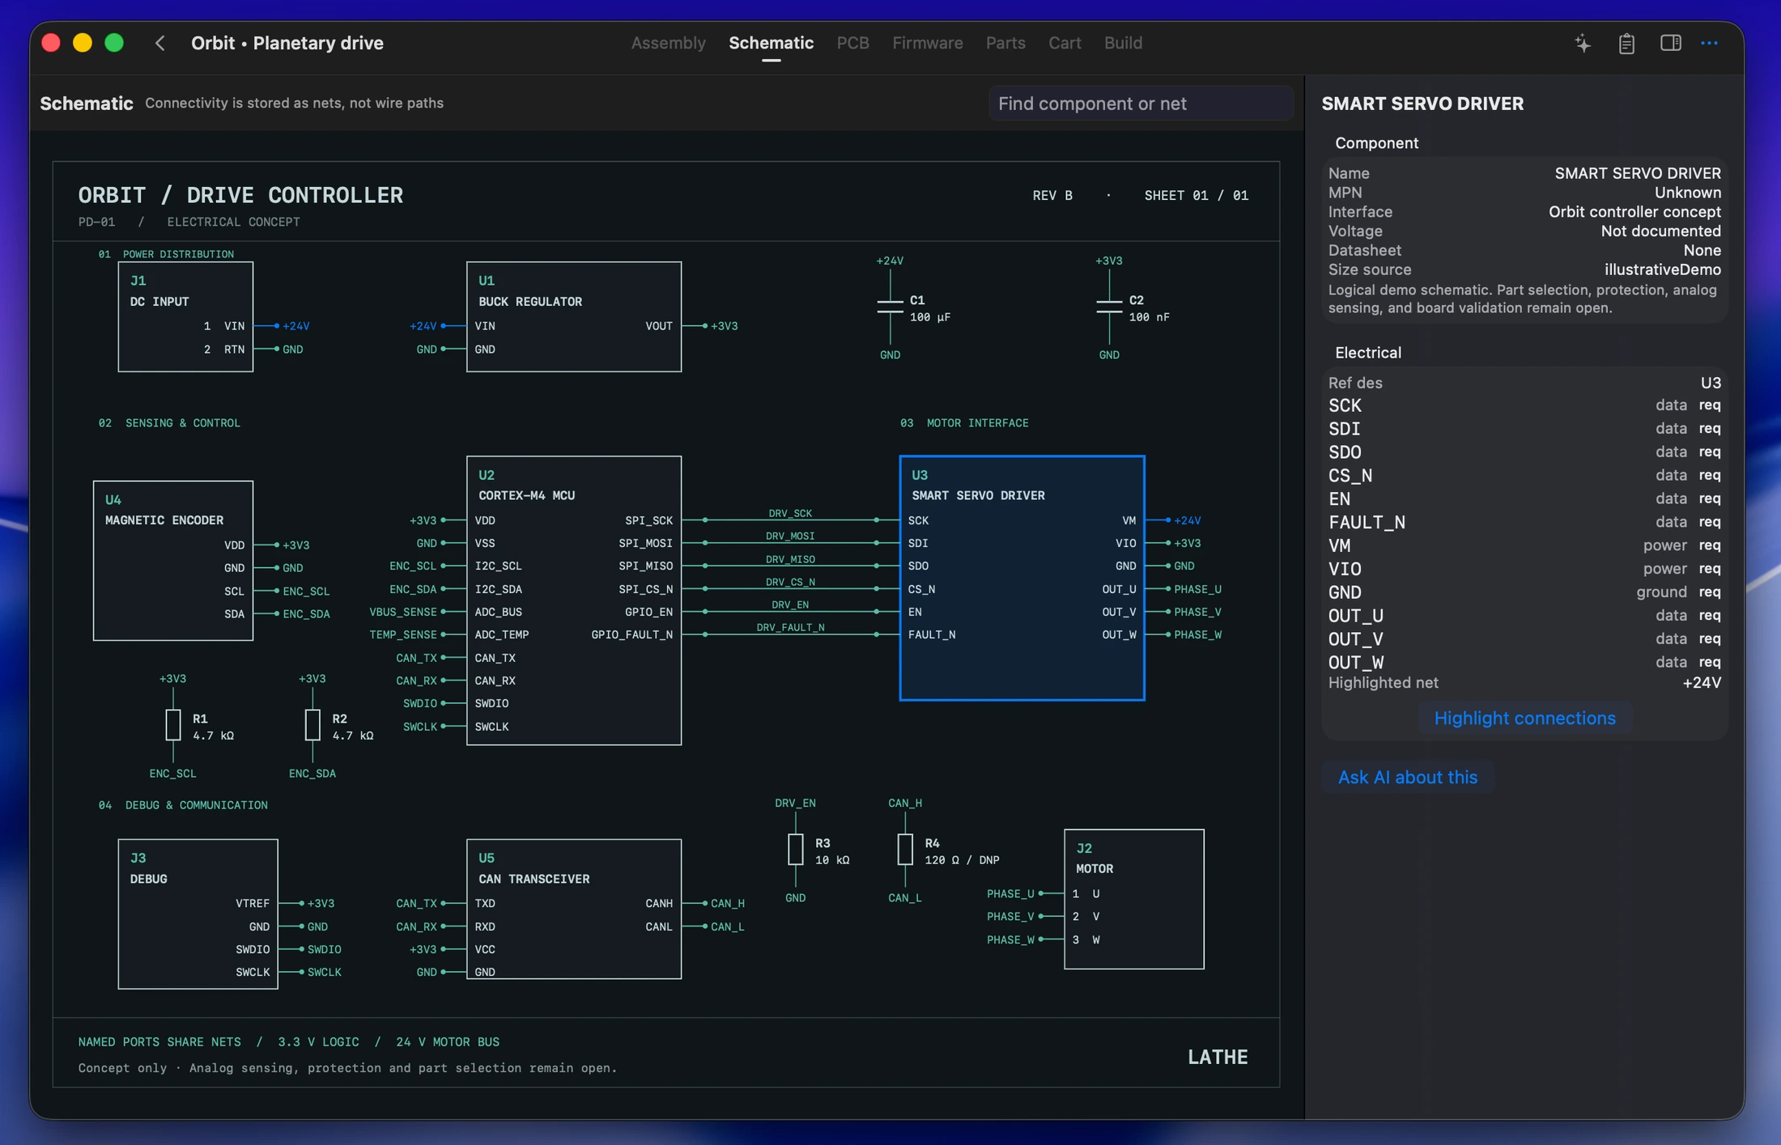
Task: Click the OUT_W pin row in Electrical list
Action: pyautogui.click(x=1524, y=662)
